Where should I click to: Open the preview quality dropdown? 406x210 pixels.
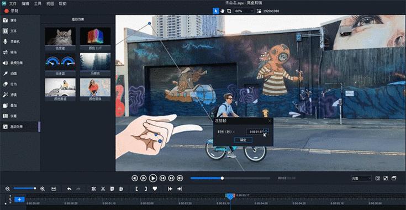click(361, 178)
